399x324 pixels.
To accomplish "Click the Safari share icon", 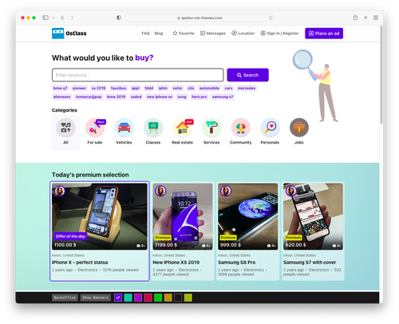I will point(355,18).
